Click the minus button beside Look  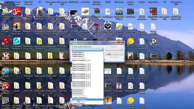[121, 54]
